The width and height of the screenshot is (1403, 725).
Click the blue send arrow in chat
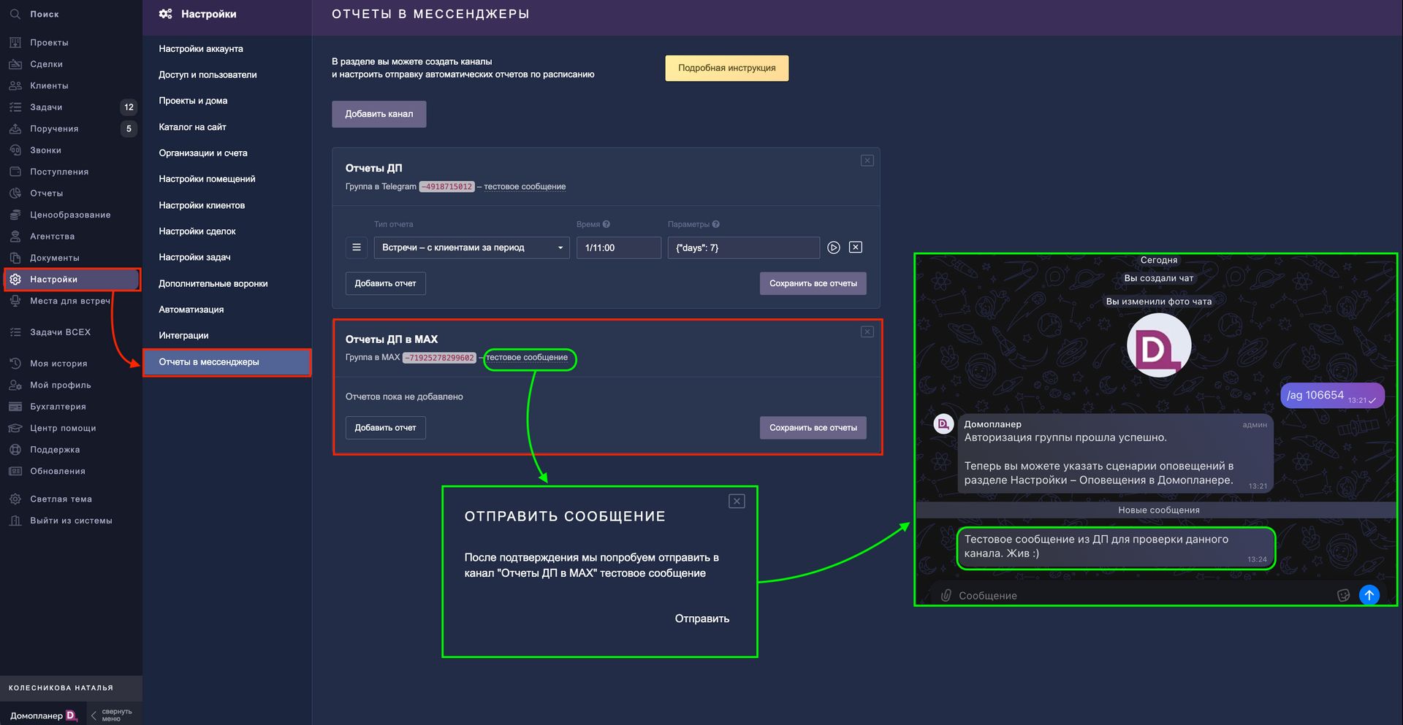(x=1369, y=595)
